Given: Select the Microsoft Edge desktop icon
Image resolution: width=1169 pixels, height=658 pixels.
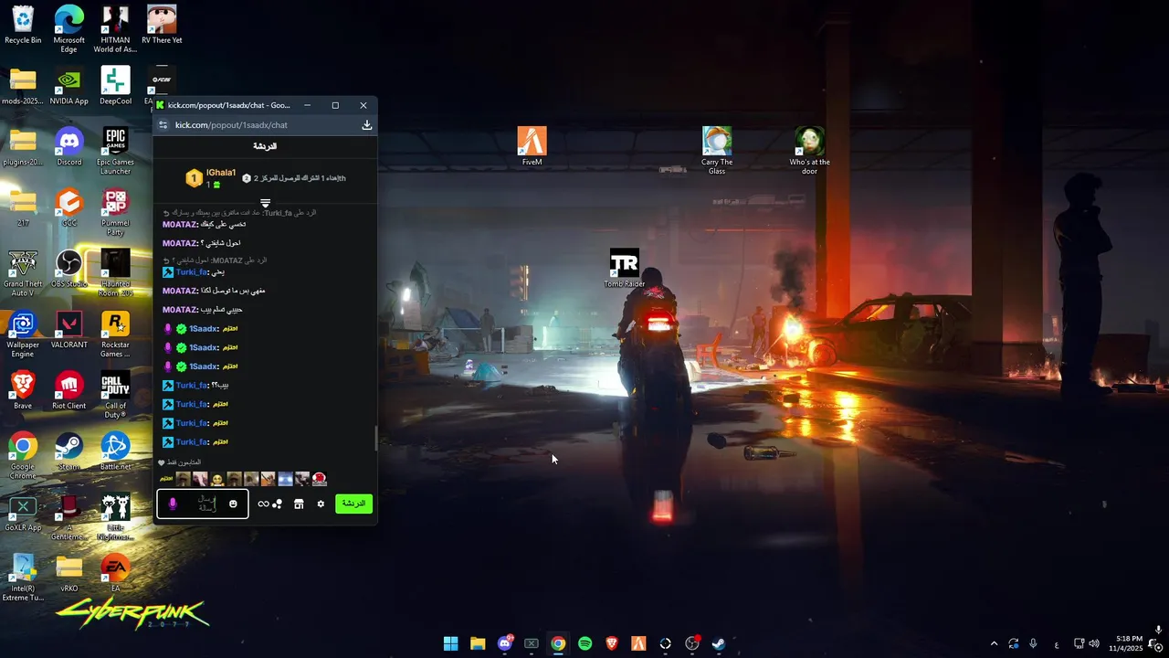Looking at the screenshot, I should (x=68, y=29).
